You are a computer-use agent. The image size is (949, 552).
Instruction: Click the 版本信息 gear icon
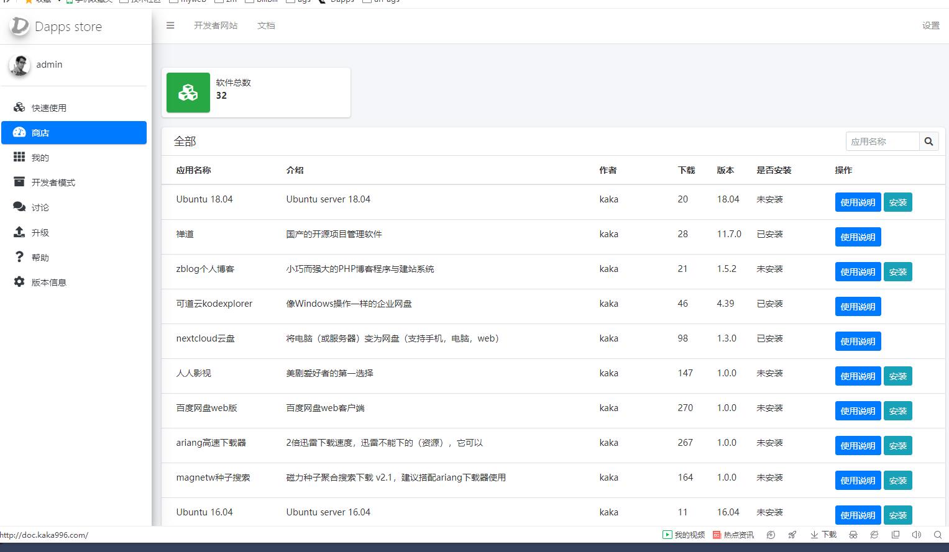coord(19,281)
